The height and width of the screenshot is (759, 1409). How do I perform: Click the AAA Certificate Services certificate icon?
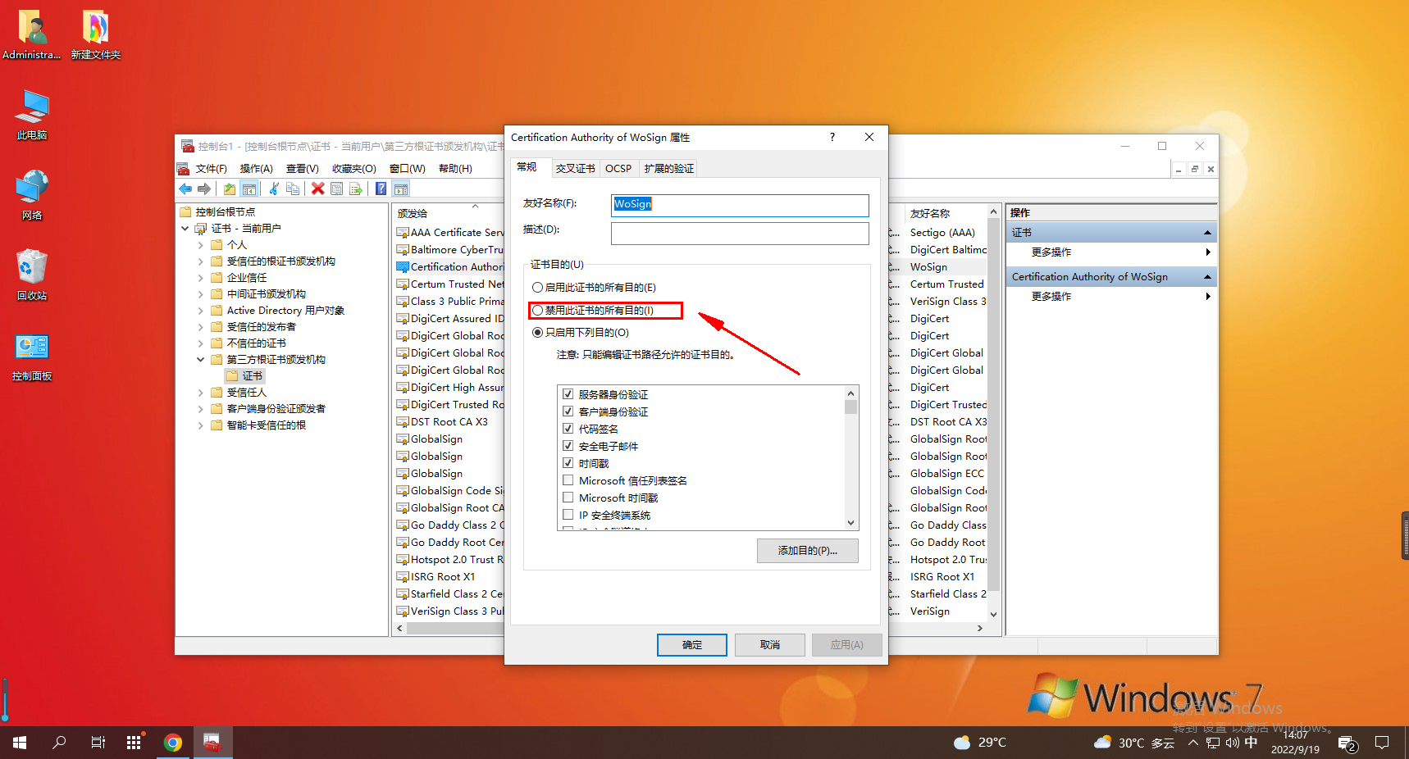click(x=403, y=233)
